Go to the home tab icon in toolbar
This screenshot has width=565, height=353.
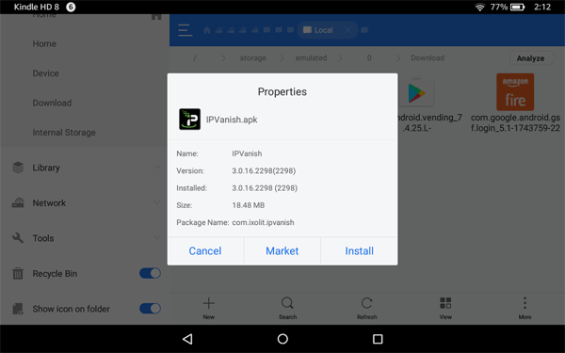207,30
